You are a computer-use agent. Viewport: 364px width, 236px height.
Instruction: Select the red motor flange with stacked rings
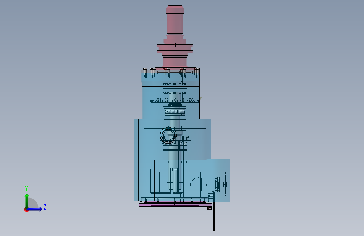pyautogui.click(x=175, y=48)
